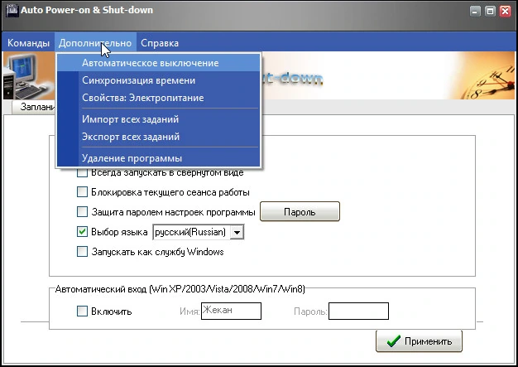Image resolution: width=518 pixels, height=367 pixels.
Task: Uncheck the "Выбор языка" checkbox
Action: (82, 231)
